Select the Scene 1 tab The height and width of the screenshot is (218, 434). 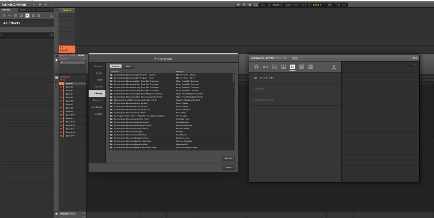(67, 10)
